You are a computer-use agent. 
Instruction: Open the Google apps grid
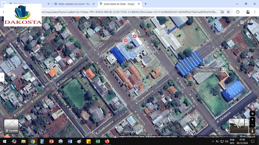(x=242, y=22)
